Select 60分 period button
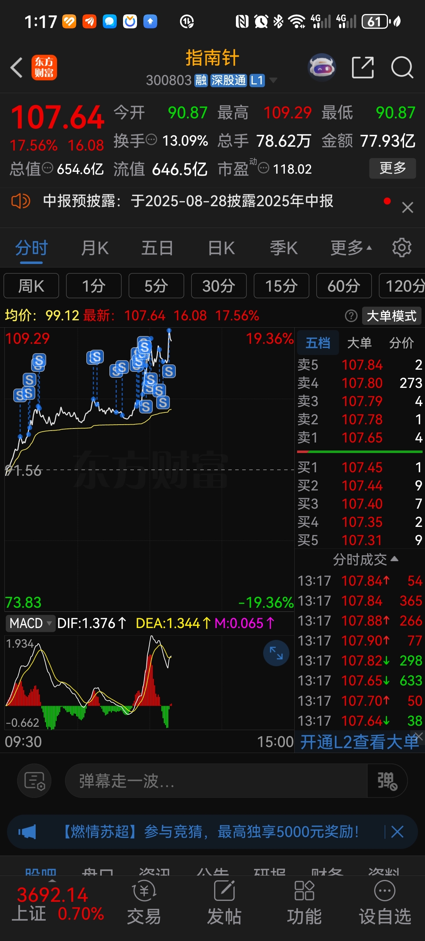 pos(344,286)
